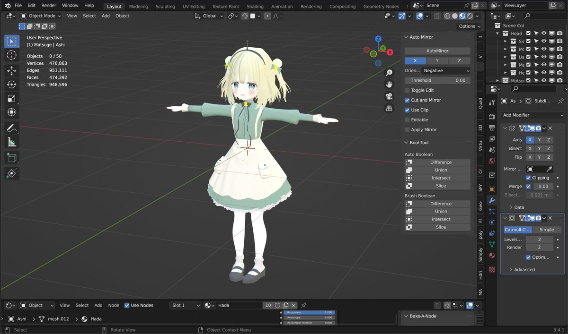Viewport: 568px width, 334px height.
Task: Open the Modifiers wrench properties tab
Action: coord(492,200)
